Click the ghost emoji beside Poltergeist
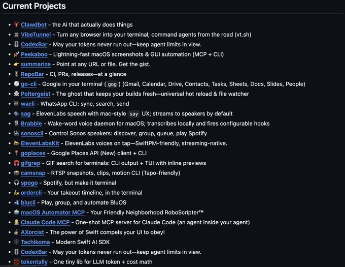 17,94
